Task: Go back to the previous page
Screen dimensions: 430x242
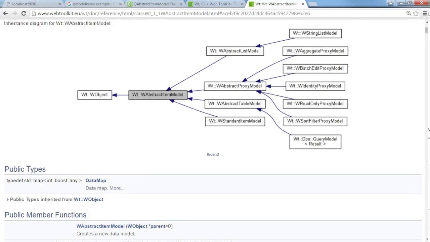Action: (5, 13)
